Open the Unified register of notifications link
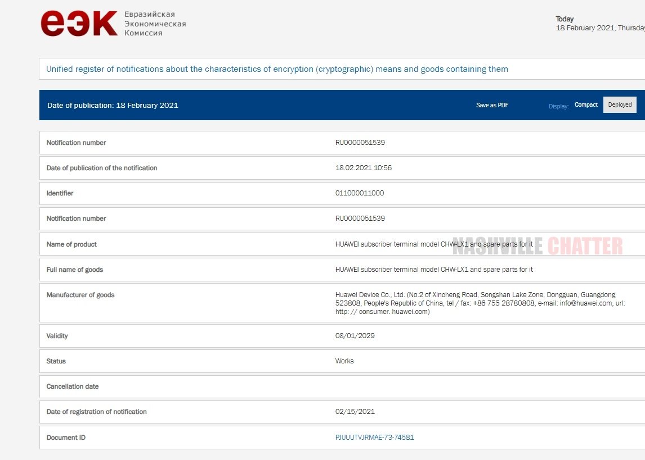The width and height of the screenshot is (645, 460). coord(277,69)
